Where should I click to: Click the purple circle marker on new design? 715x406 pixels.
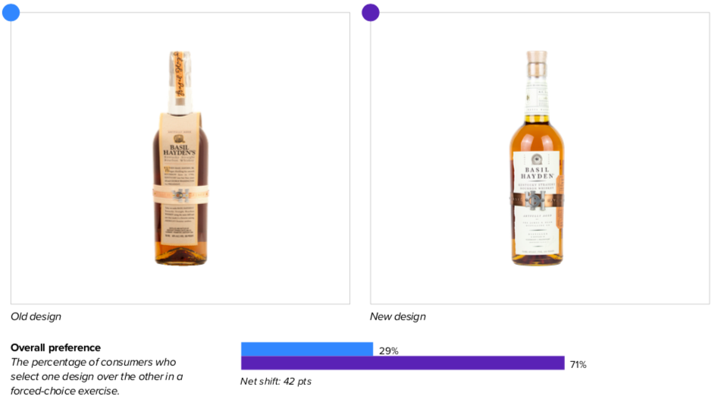click(x=370, y=12)
